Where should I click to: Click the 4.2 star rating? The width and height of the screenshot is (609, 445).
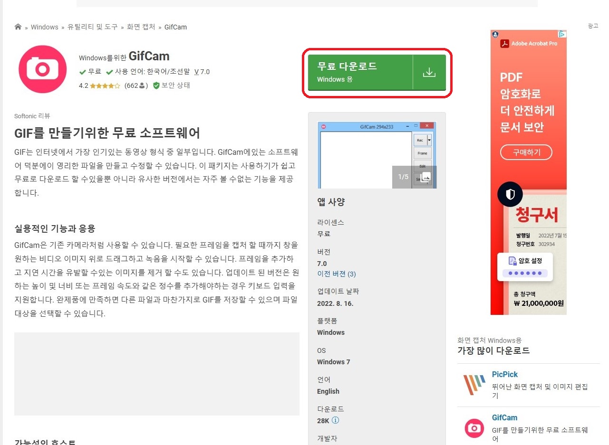coord(99,86)
